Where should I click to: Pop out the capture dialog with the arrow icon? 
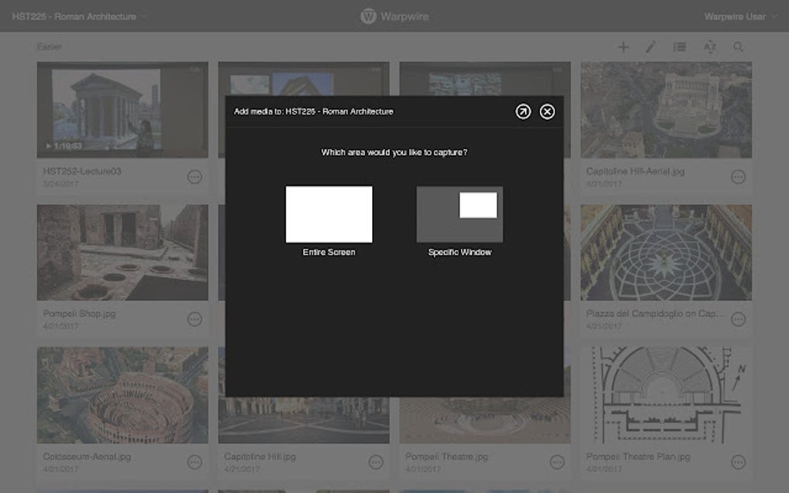[523, 111]
